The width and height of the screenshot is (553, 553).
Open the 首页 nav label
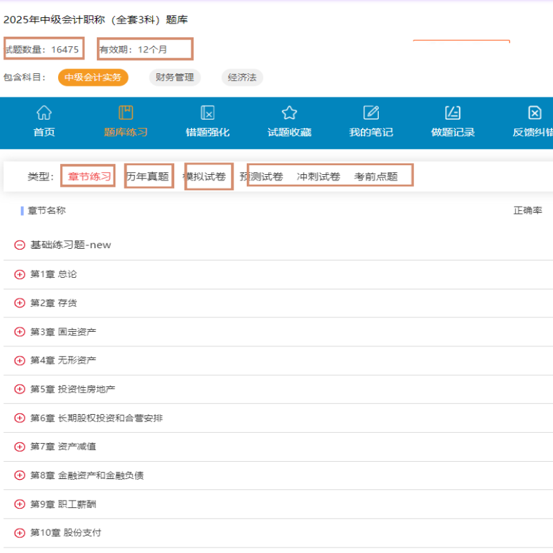(x=44, y=132)
